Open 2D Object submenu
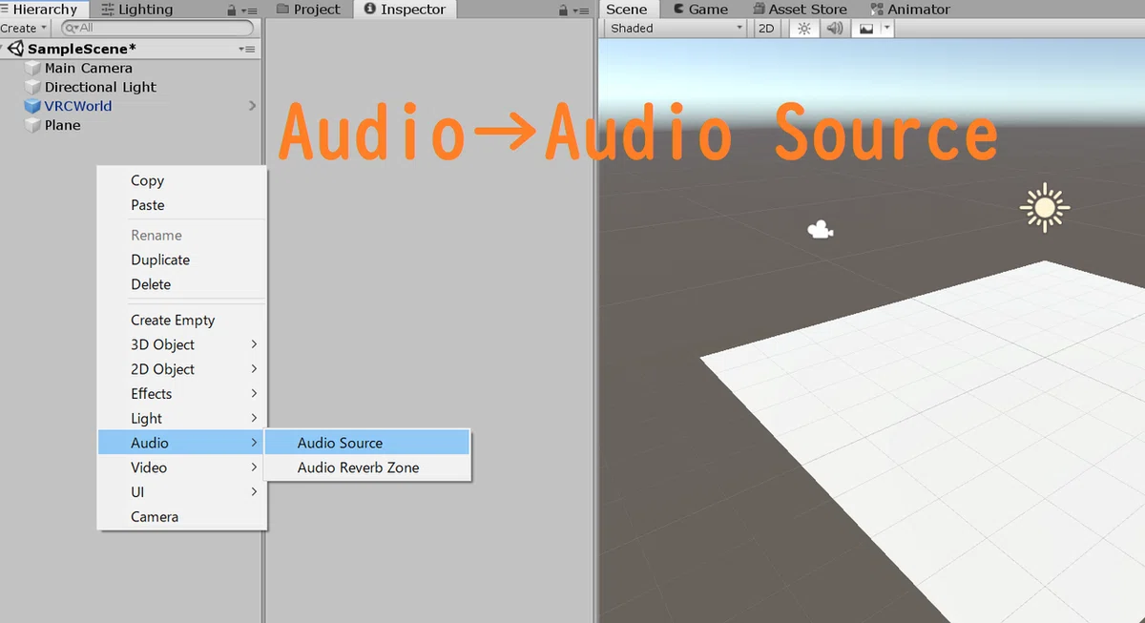This screenshot has width=1145, height=623. coord(182,369)
